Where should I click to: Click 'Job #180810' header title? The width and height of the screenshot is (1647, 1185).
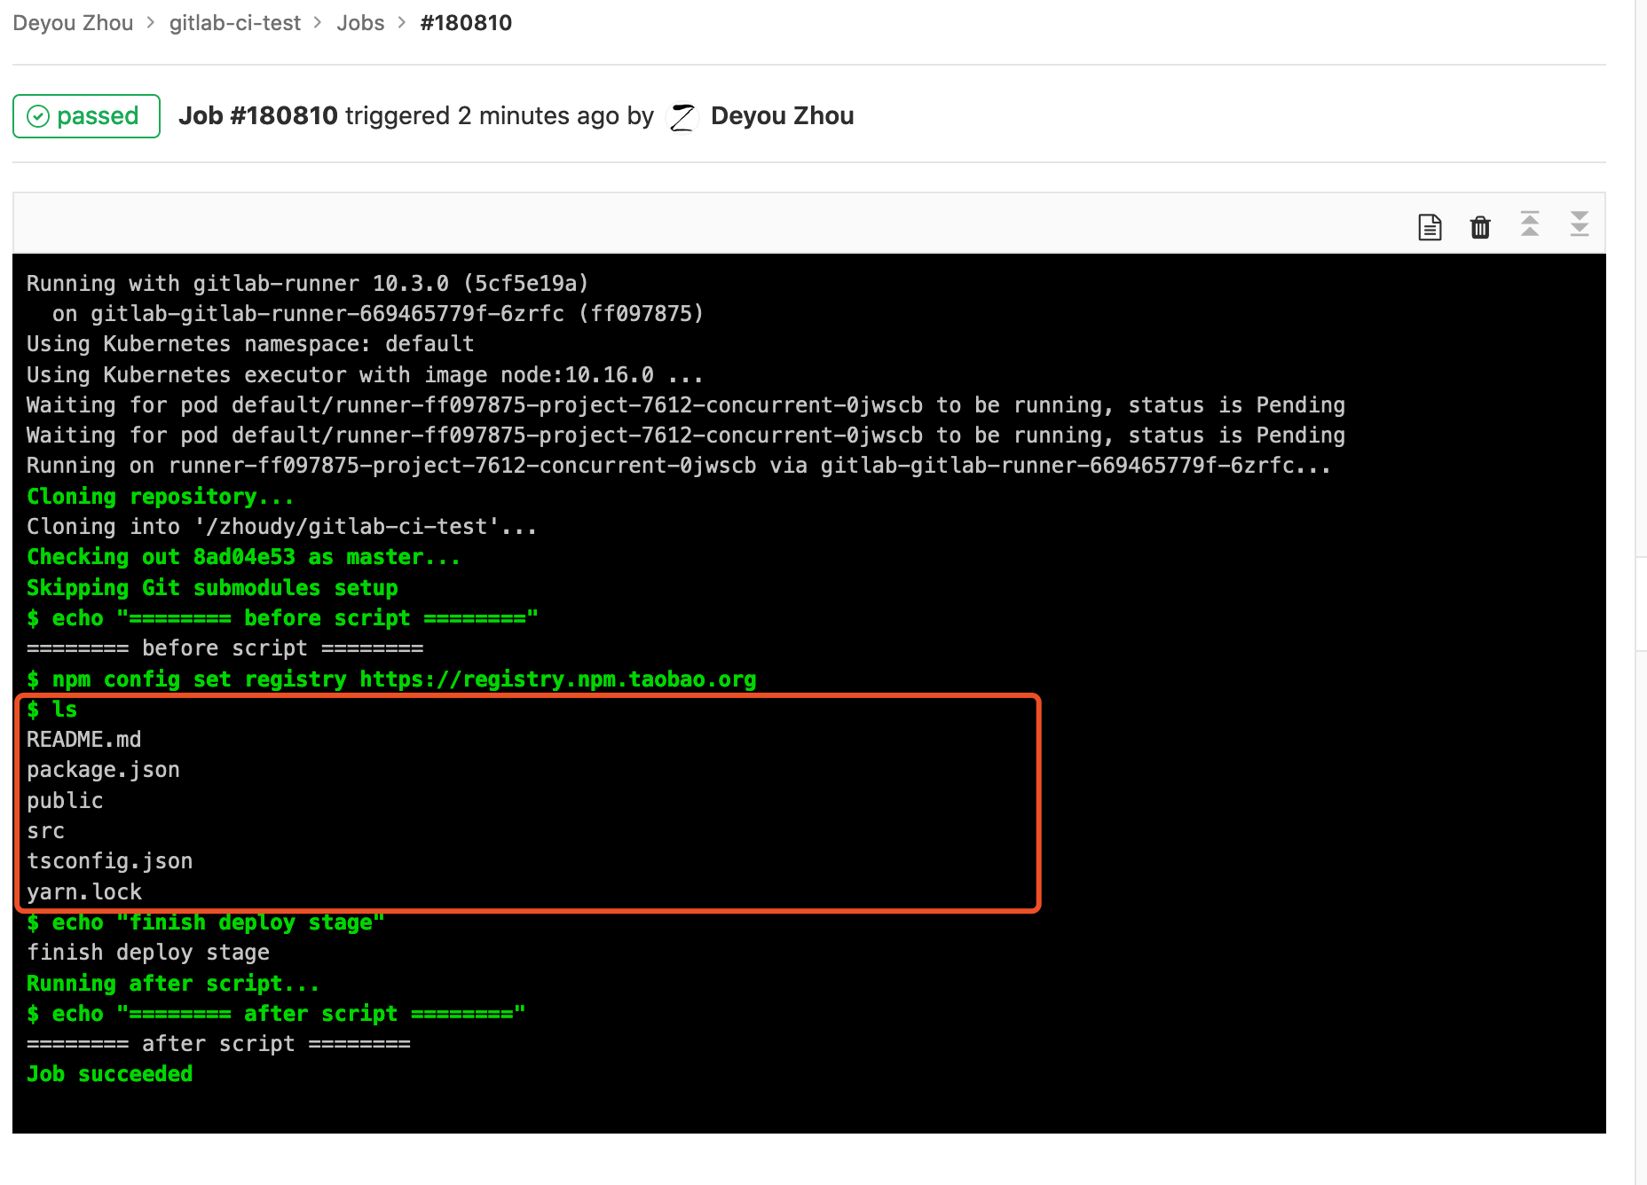(x=258, y=116)
